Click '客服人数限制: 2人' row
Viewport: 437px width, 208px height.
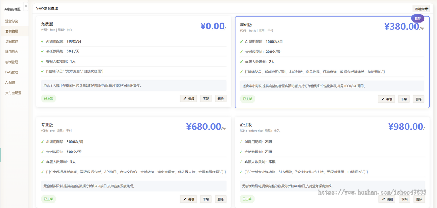[x=332, y=61]
